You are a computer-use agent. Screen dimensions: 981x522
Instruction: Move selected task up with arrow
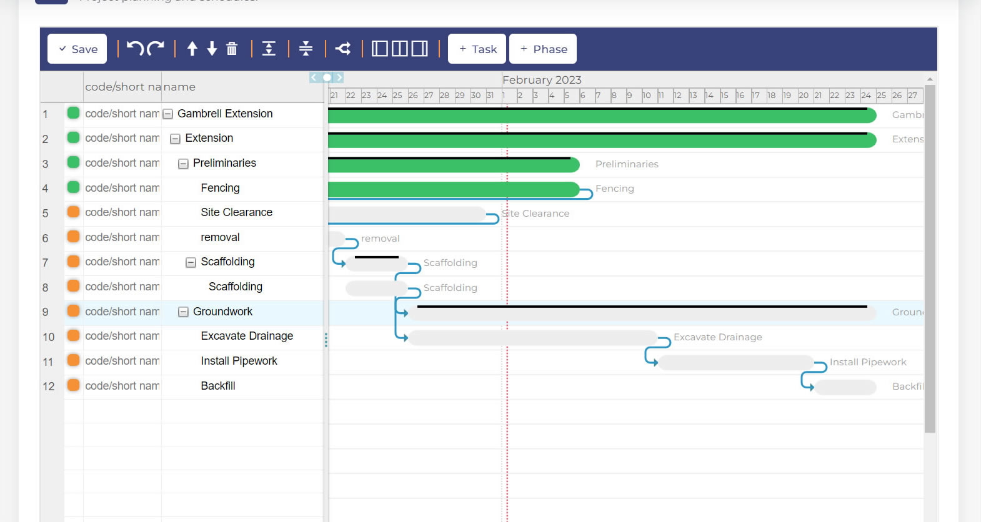point(192,49)
